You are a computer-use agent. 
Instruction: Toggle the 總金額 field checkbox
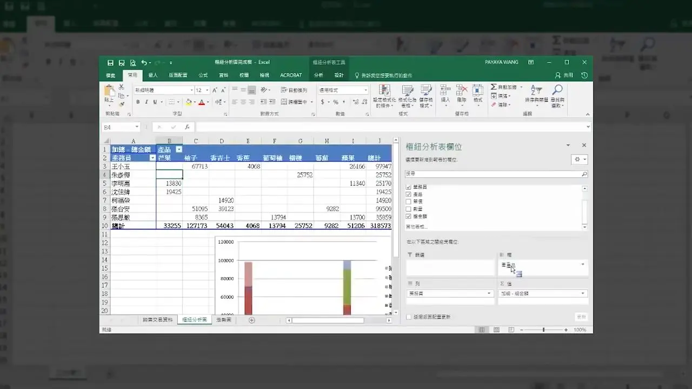coord(409,216)
